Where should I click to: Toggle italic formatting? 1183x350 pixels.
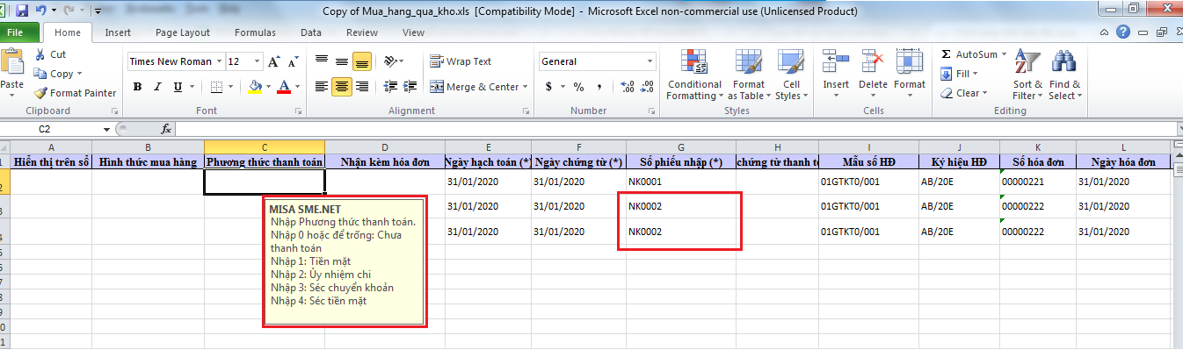click(x=158, y=87)
